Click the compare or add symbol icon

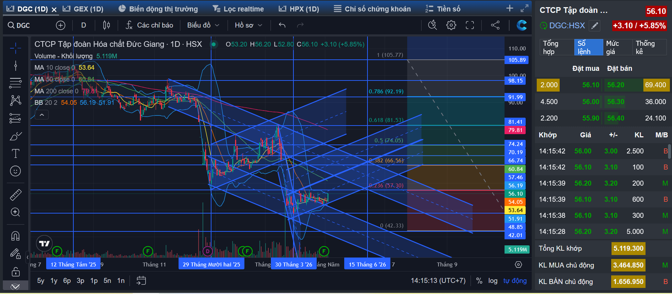coord(60,25)
